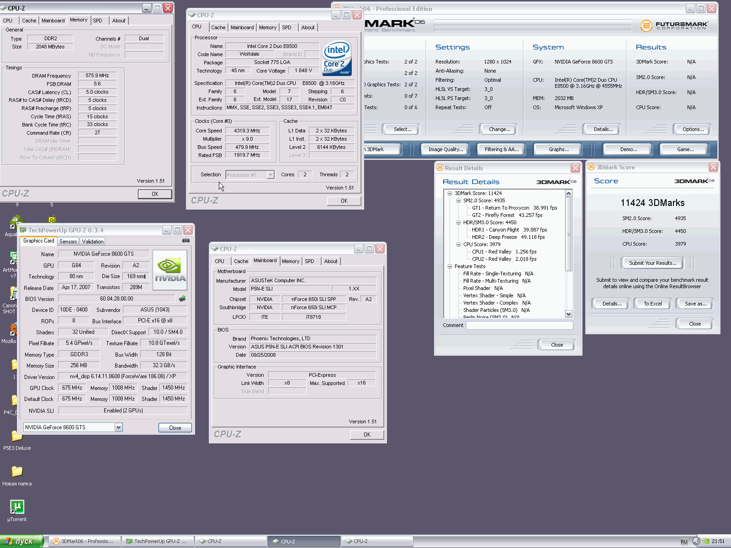Select the Mozilla desktop shortcut
The image size is (731, 548).
coord(9,333)
